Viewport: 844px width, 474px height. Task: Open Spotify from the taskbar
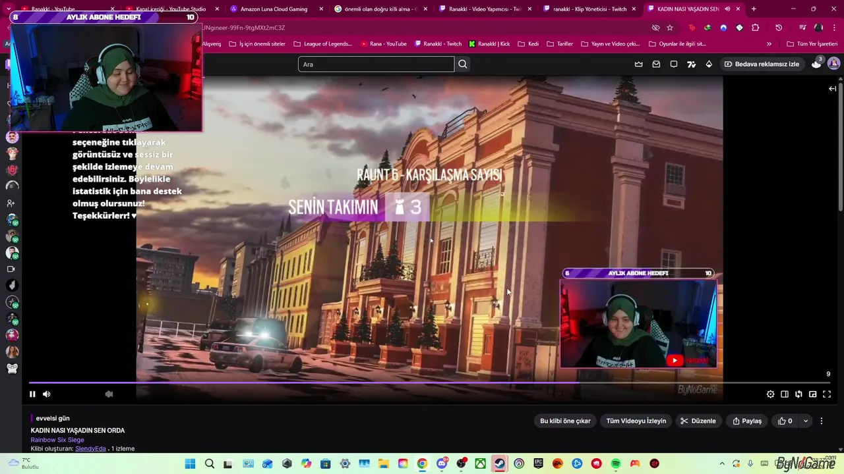click(x=616, y=464)
